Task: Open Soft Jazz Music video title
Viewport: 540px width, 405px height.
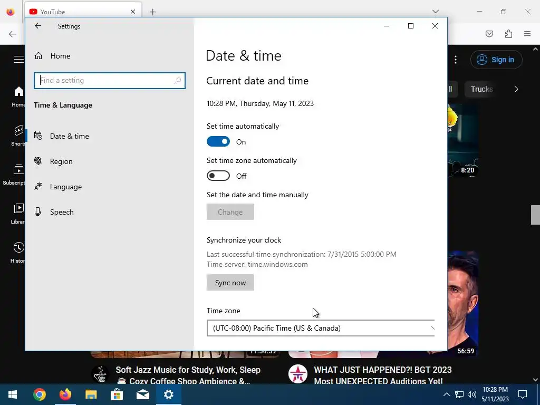Action: coord(188,375)
